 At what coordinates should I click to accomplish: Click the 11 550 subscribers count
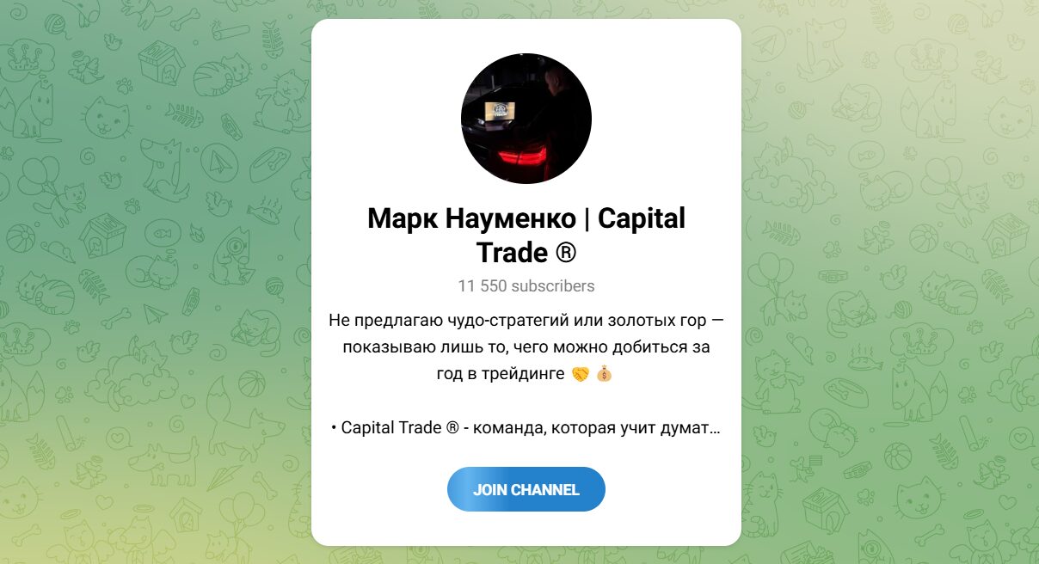[x=526, y=286]
